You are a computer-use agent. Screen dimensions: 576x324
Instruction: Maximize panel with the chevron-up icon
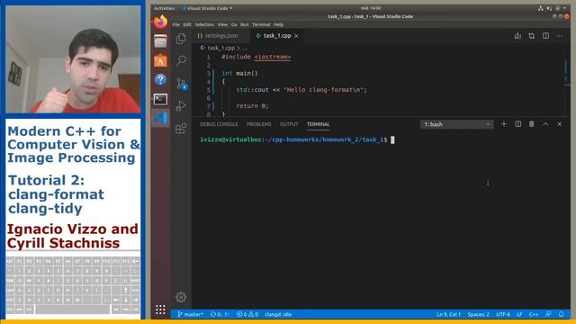(x=545, y=124)
